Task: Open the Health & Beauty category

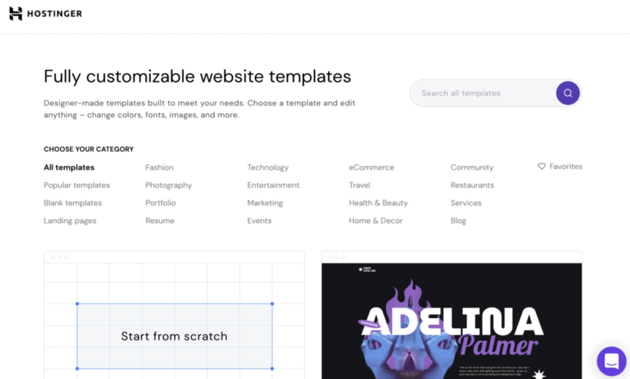Action: (378, 203)
